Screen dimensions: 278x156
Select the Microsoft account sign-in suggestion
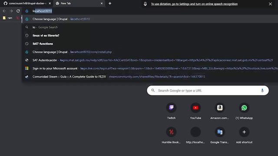150,68
